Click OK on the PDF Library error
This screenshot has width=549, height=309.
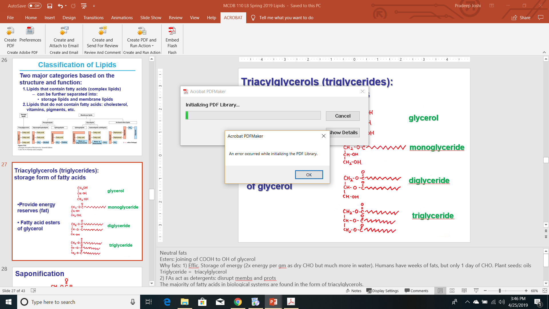click(309, 175)
